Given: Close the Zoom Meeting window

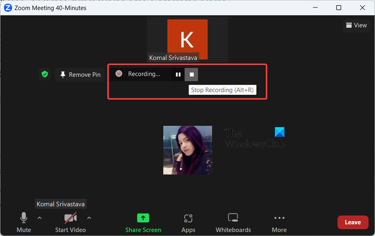Looking at the screenshot, I should pos(362,7).
